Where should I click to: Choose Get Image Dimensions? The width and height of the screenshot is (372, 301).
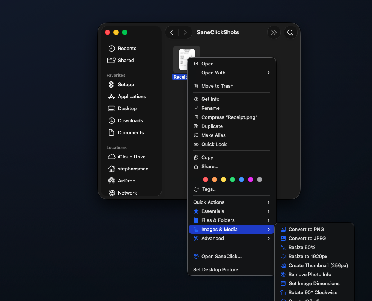[315, 283]
